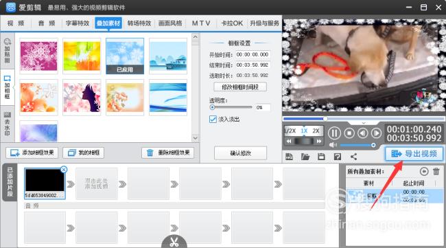Select the orange flower frame thumbnail
This screenshot has width=446, height=248.
38,98
